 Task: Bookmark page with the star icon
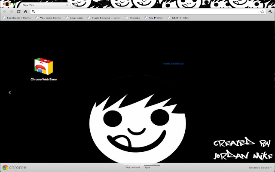coord(262,12)
